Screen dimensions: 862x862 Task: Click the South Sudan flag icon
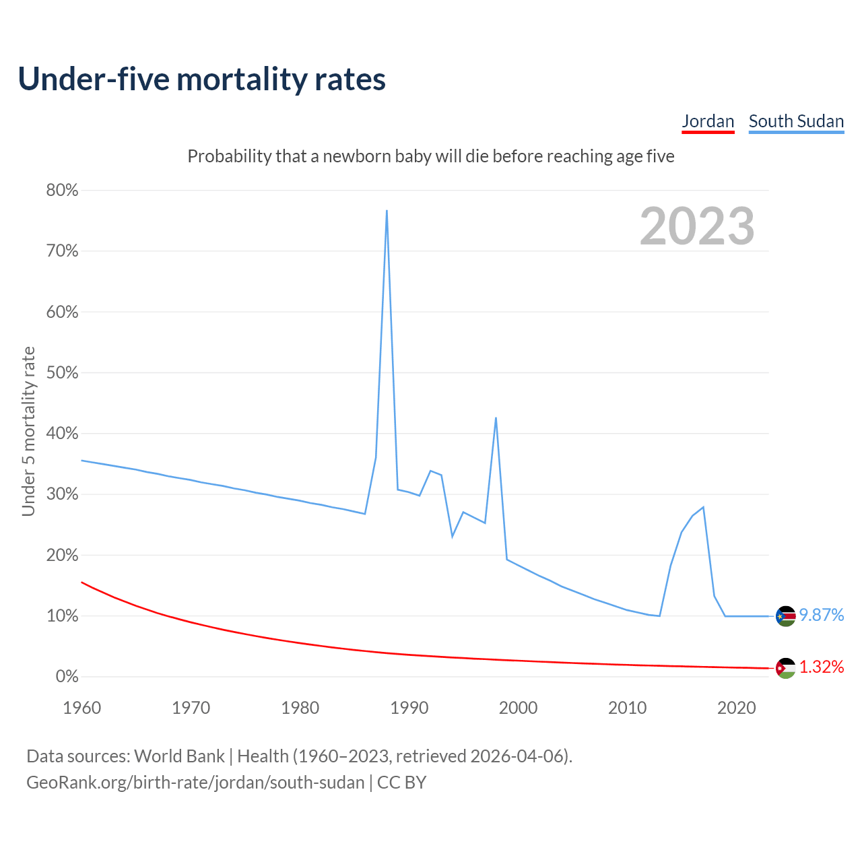tap(785, 616)
